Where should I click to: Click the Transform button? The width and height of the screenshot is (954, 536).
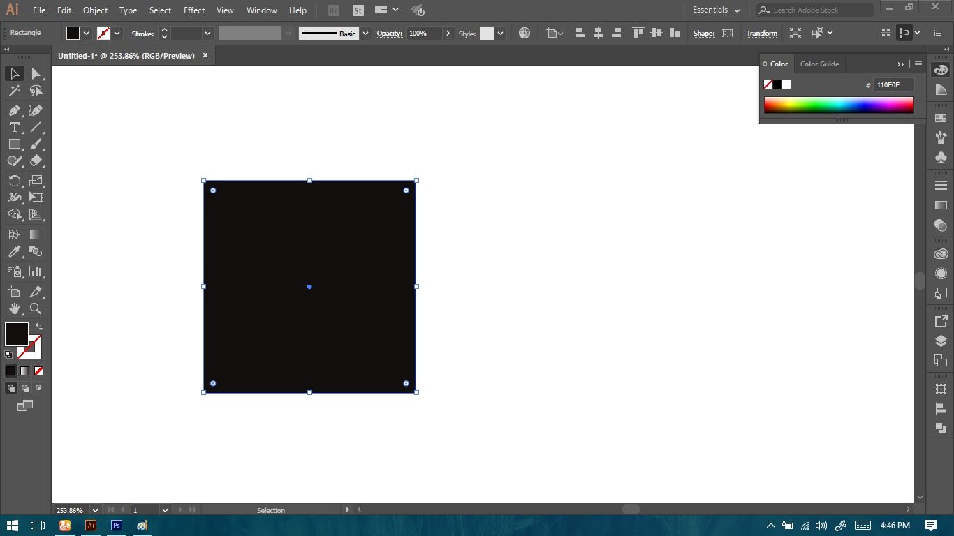[761, 33]
